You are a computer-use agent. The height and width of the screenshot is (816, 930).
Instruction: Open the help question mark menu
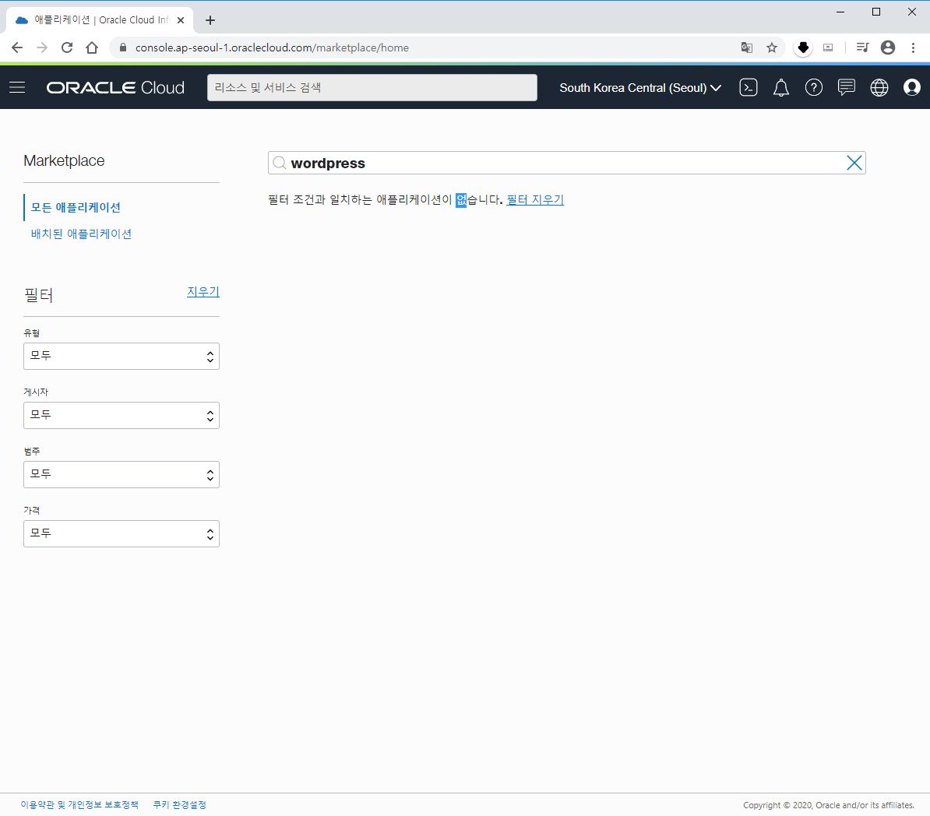click(814, 88)
